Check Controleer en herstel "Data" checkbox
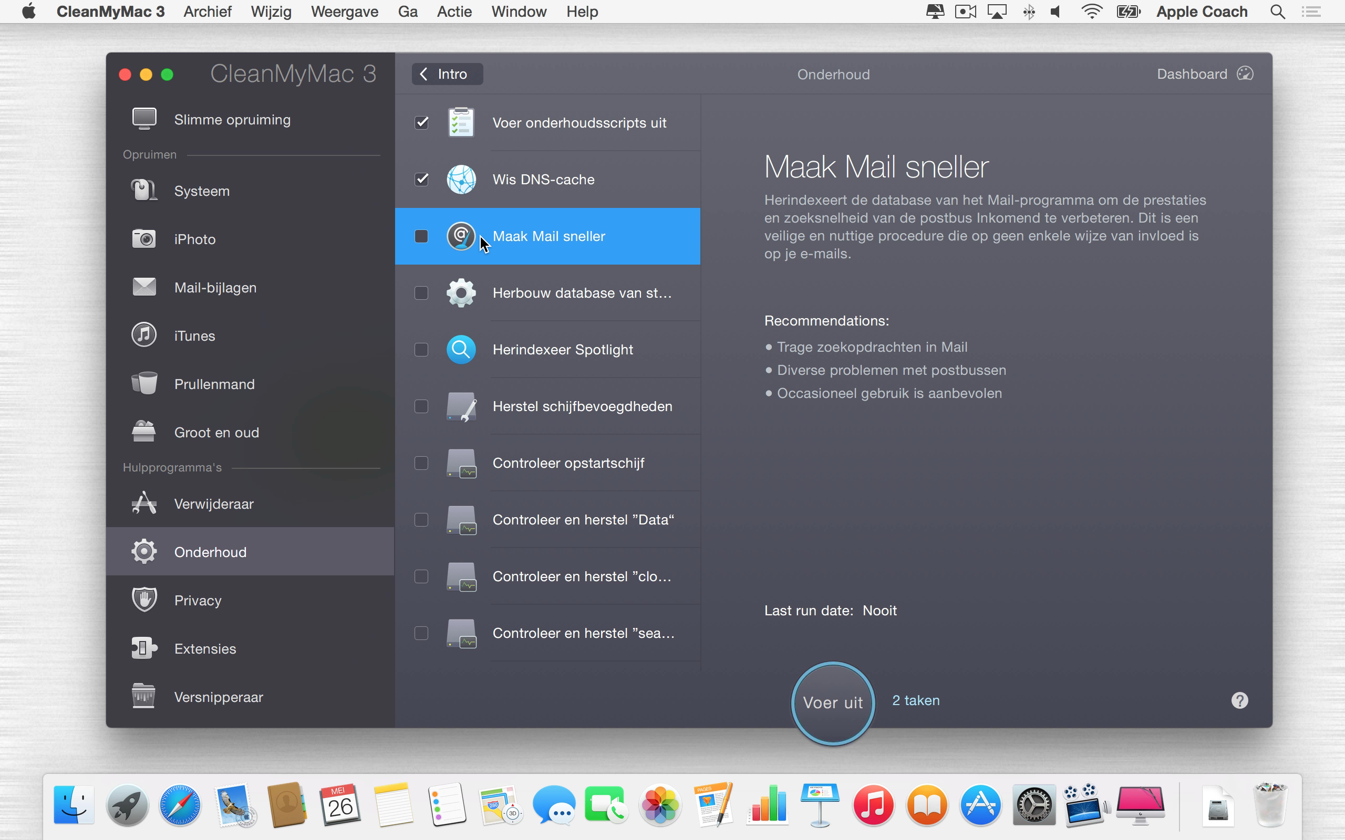Viewport: 1345px width, 840px height. pyautogui.click(x=422, y=520)
